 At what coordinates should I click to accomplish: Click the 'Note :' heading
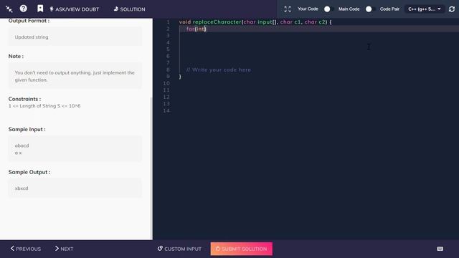pos(16,56)
